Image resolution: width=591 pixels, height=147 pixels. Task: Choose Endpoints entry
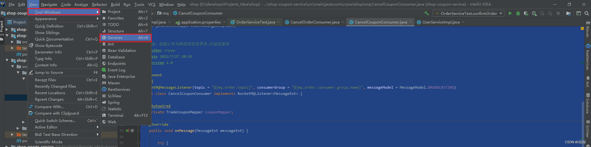[x=125, y=64]
